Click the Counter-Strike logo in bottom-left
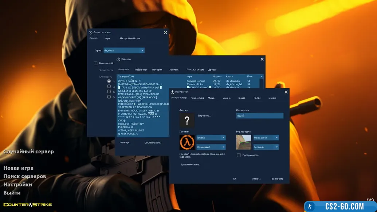 tap(28, 204)
